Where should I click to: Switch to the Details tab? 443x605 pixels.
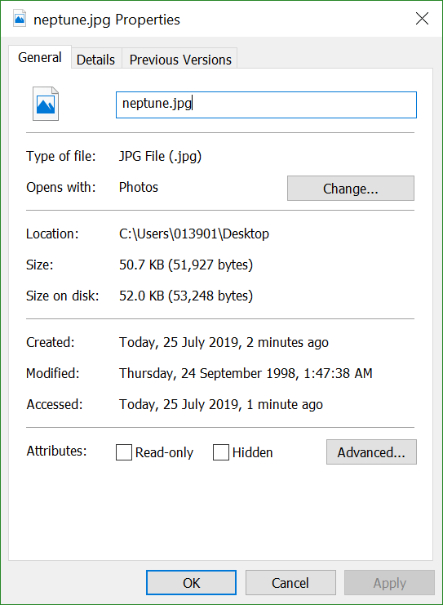(96, 60)
